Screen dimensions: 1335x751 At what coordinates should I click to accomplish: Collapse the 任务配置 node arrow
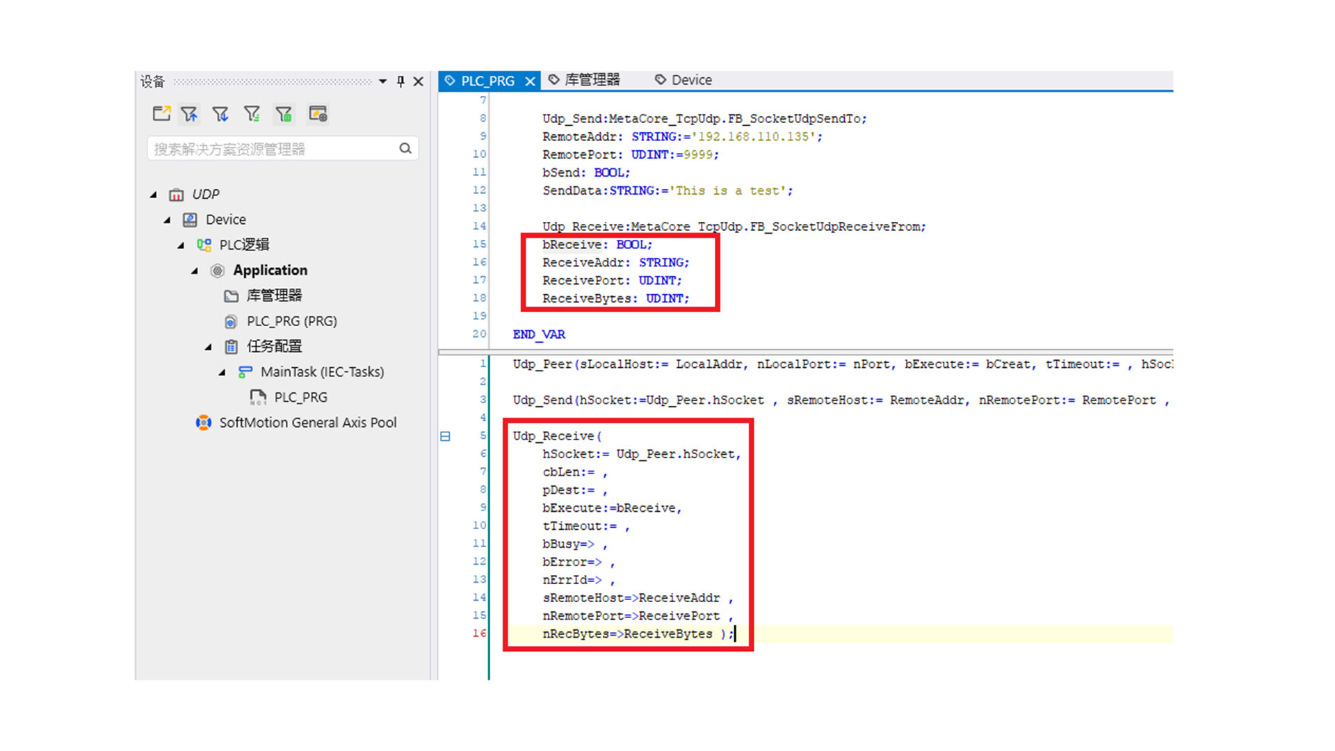[209, 347]
